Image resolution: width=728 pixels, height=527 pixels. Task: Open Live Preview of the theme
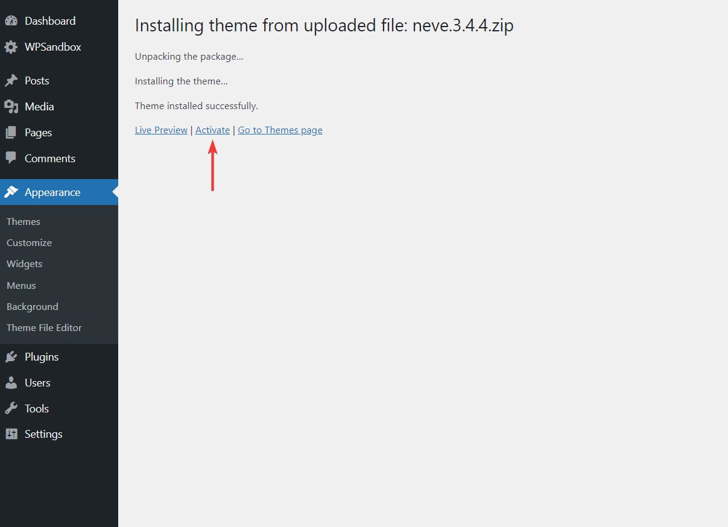pyautogui.click(x=161, y=130)
